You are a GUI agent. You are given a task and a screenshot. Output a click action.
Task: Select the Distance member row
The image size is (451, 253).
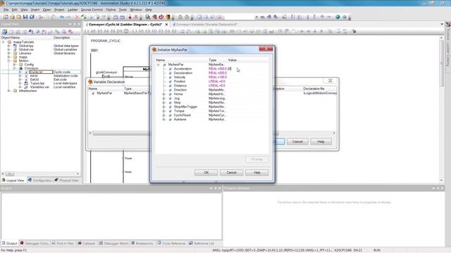pos(211,86)
